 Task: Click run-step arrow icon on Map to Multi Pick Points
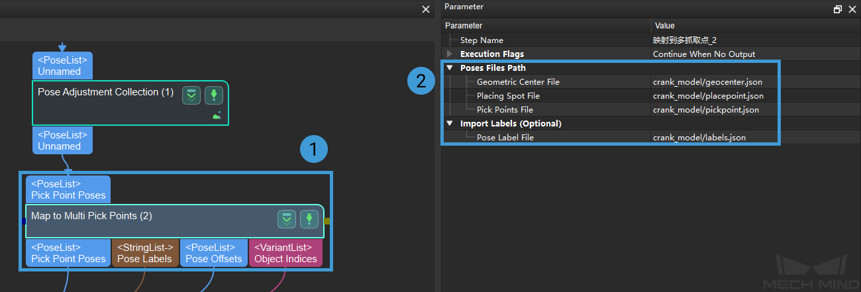coord(309,219)
